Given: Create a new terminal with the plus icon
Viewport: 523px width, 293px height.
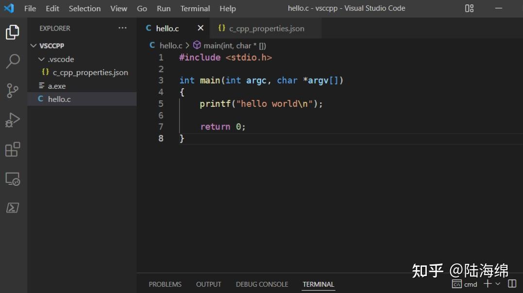Looking at the screenshot, I should click(x=487, y=284).
